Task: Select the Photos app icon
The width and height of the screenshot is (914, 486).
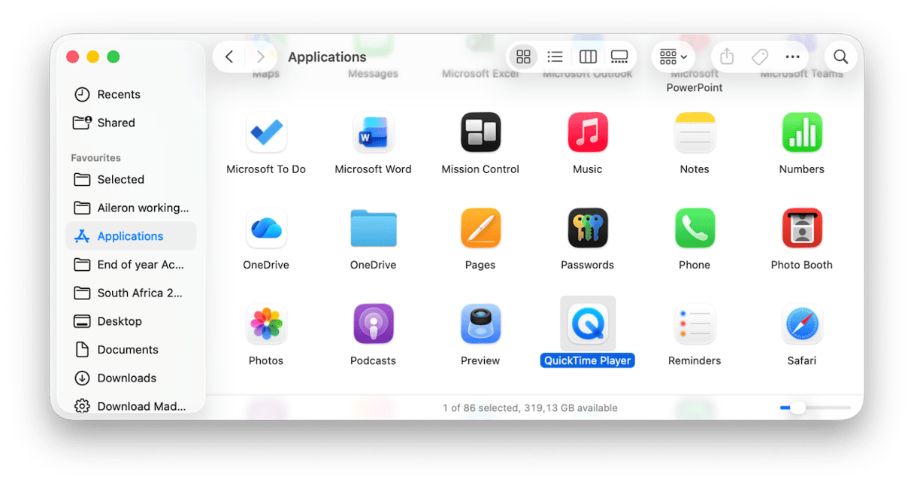Action: [x=266, y=324]
